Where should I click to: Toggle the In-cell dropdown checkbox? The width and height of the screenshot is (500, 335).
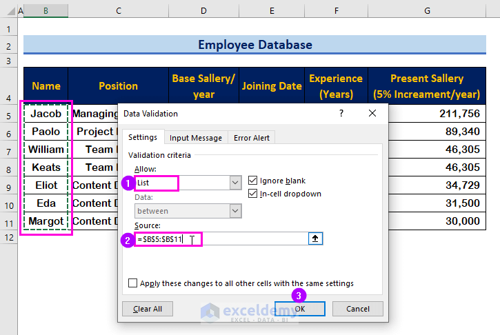point(252,194)
